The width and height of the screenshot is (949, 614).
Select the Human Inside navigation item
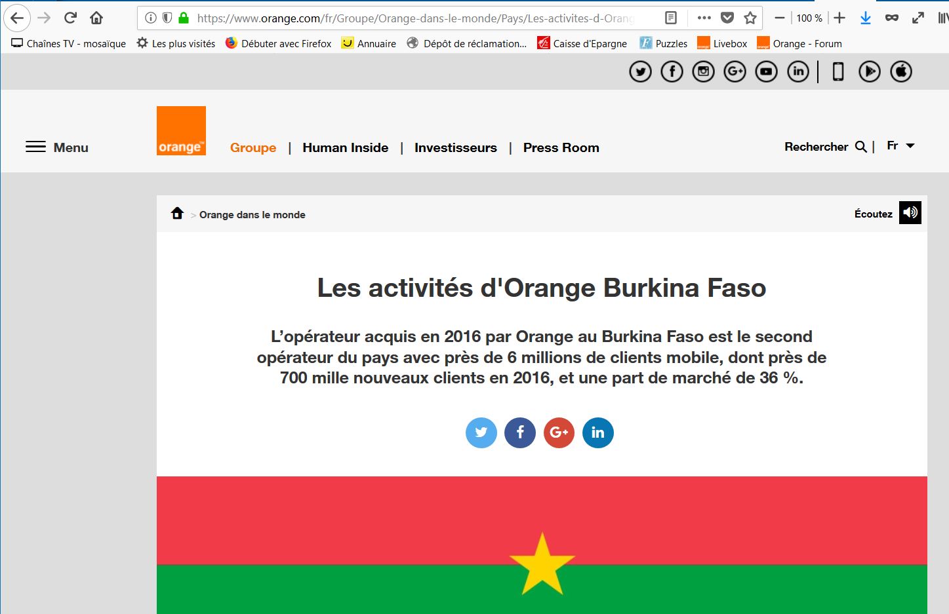coord(346,148)
